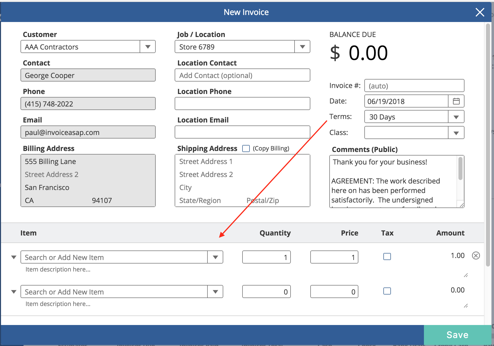Click the Location Email field
This screenshot has height=346, width=494.
pyautogui.click(x=242, y=132)
